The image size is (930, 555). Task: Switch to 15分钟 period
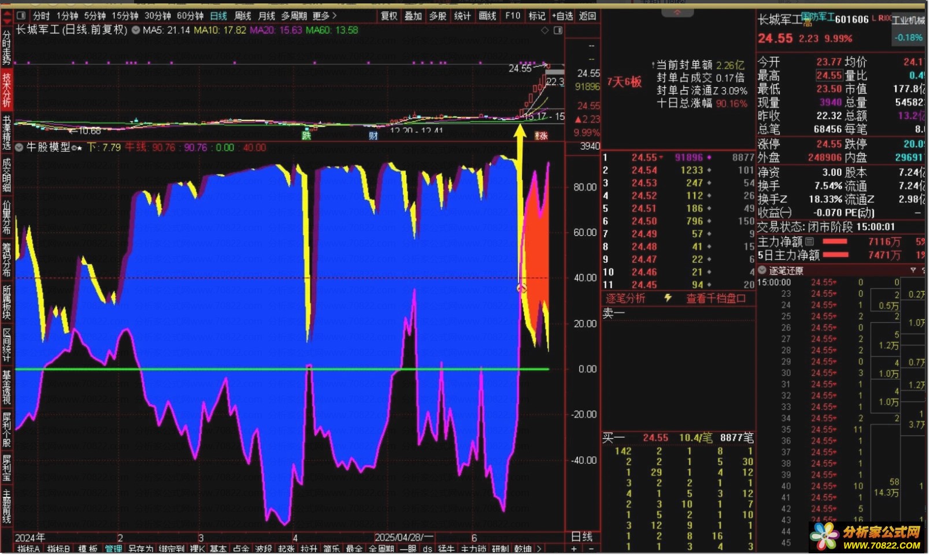click(125, 16)
